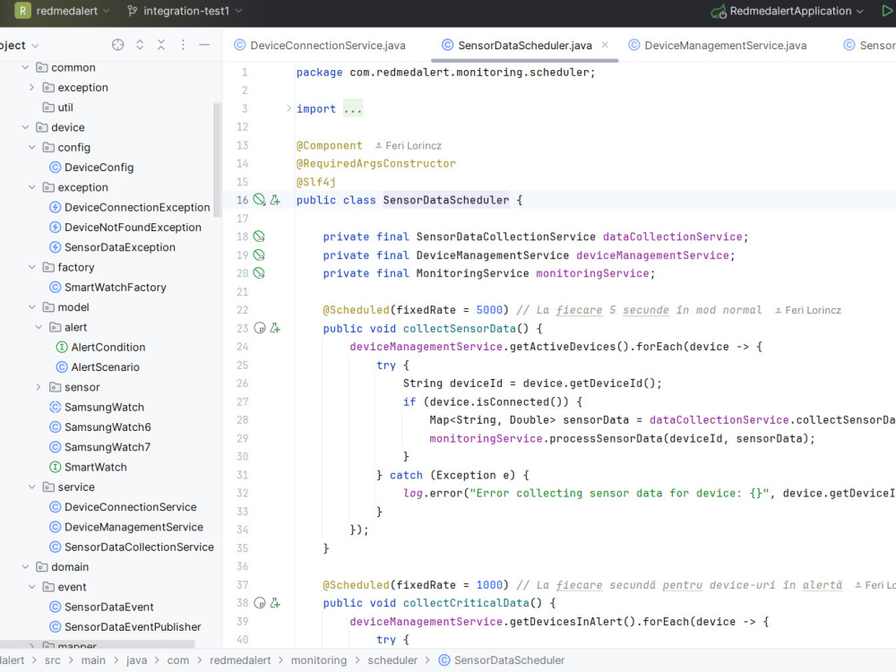
Task: Open SensorDataException in tree
Action: coord(113,247)
